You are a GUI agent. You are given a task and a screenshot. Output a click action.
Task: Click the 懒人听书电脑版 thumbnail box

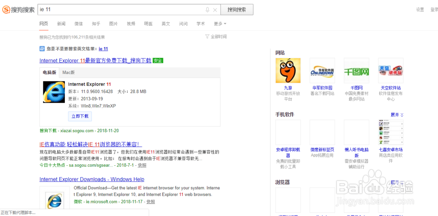[x=357, y=132]
